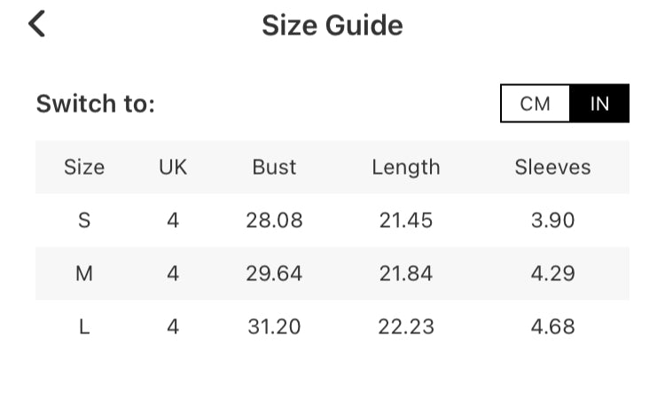This screenshot has width=665, height=399.
Task: Click the Size Guide title
Action: tap(332, 26)
